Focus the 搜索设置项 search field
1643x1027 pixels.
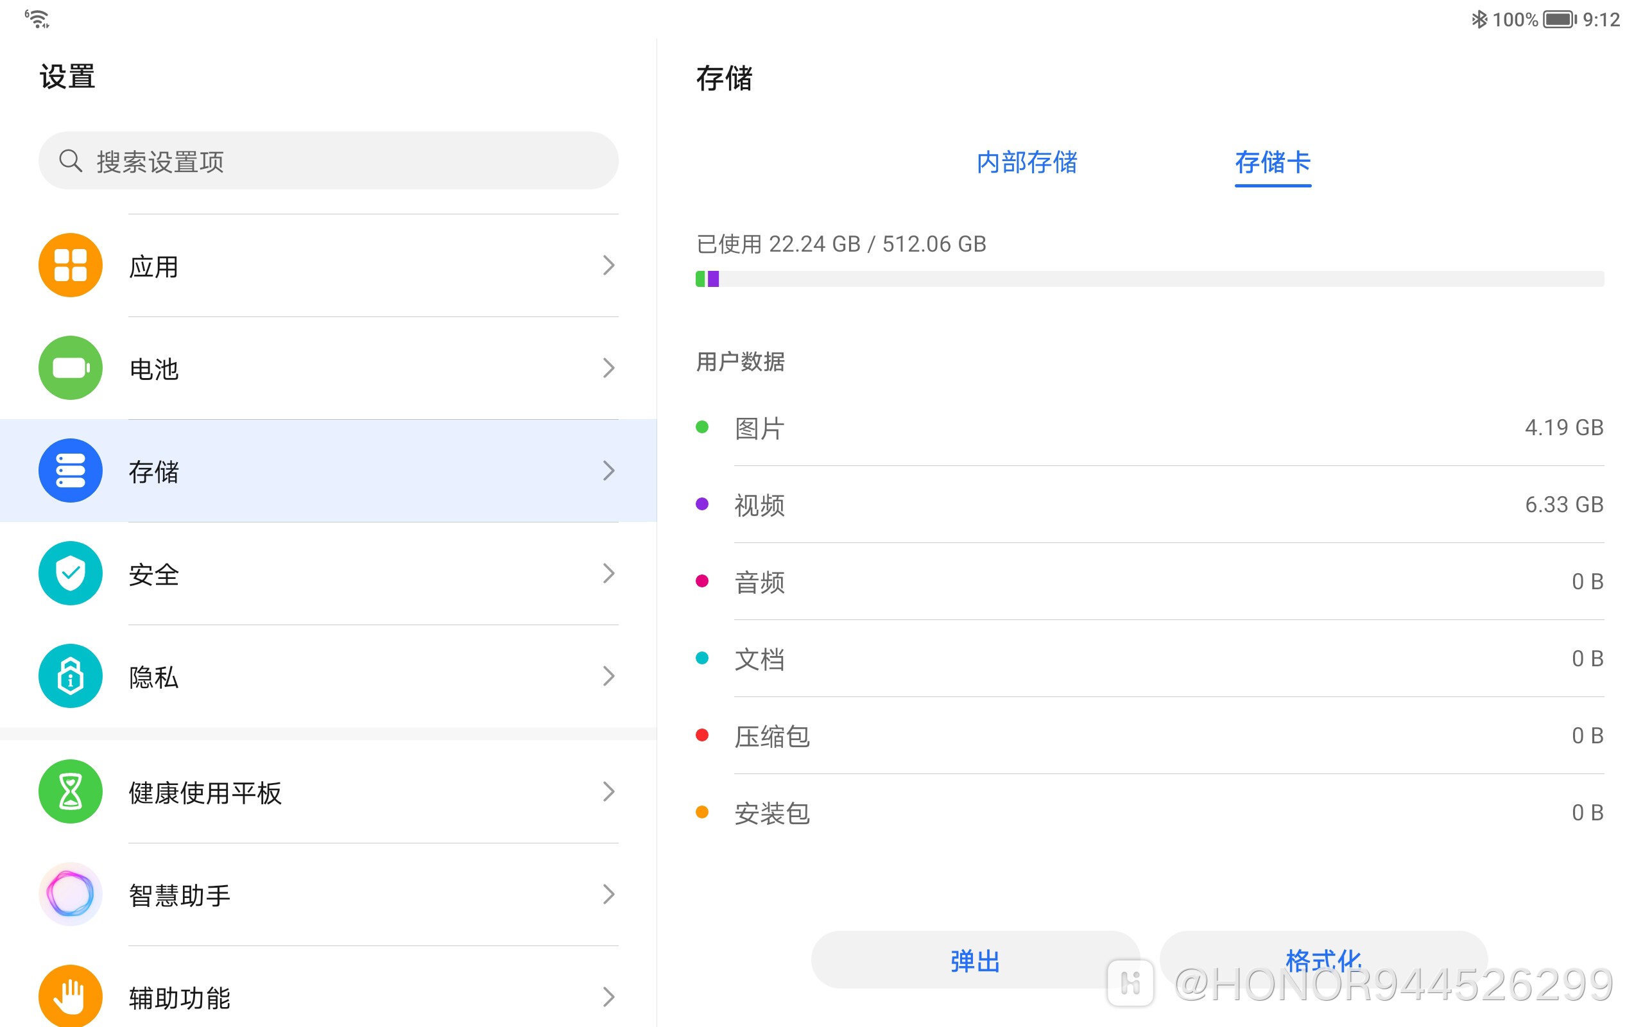pyautogui.click(x=329, y=161)
